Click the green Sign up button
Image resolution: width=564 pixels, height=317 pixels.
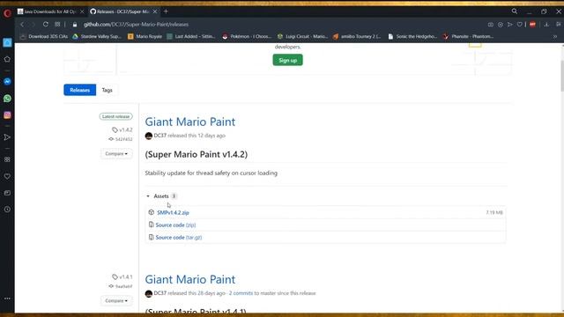[288, 60]
